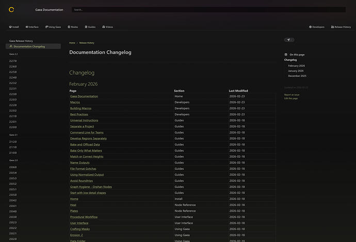The image size is (356, 242).
Task: Click the send/share pill button
Action: [289, 40]
